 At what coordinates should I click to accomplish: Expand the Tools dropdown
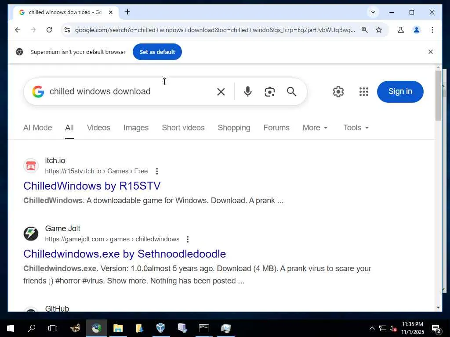(x=356, y=128)
